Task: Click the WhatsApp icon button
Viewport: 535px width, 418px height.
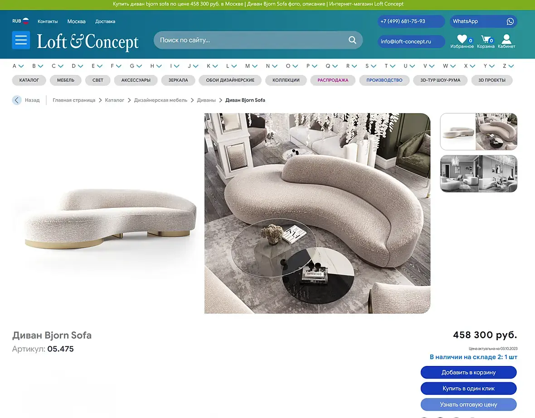Action: (510, 21)
